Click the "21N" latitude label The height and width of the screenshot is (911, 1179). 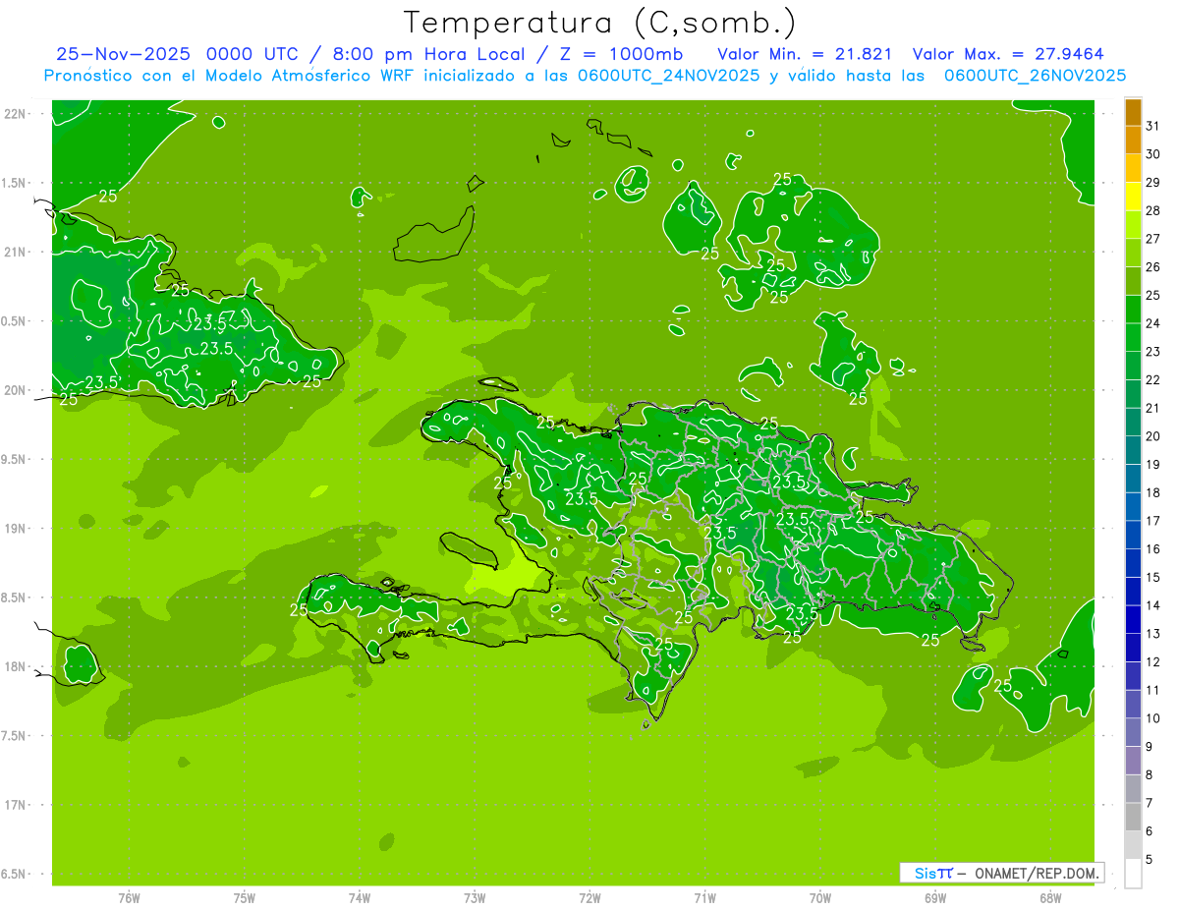15,252
